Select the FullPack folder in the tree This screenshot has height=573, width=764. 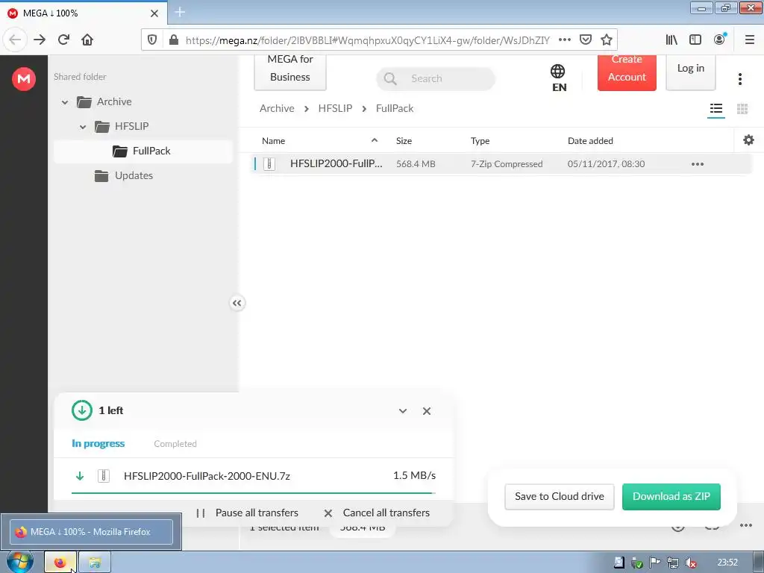coord(143,151)
